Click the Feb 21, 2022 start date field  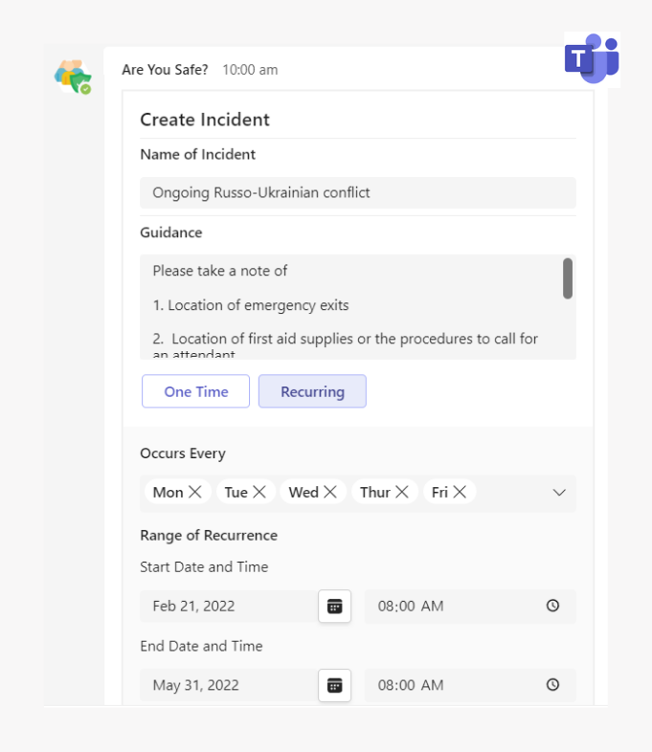pyautogui.click(x=228, y=606)
